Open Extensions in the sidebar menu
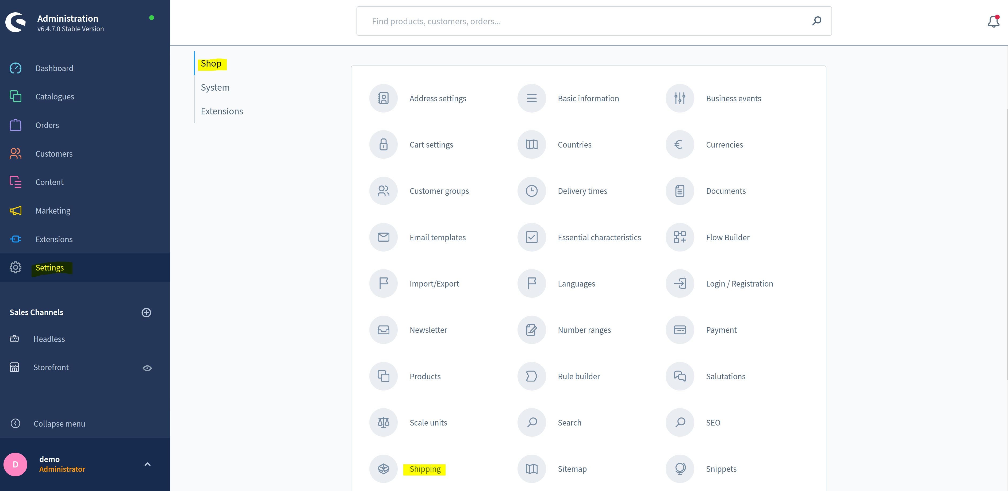This screenshot has width=1008, height=491. tap(85, 239)
